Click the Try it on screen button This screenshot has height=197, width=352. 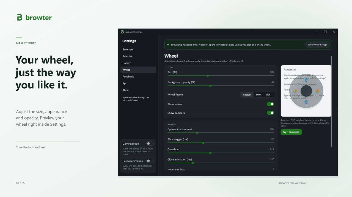pos(291,132)
